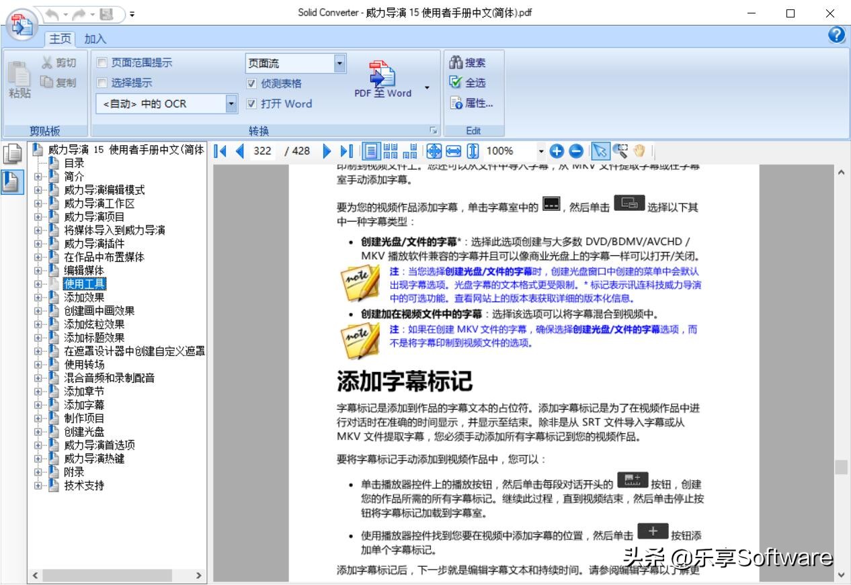Viewport: 851px width, 585px height.
Task: Select multi-page grid view layout
Action: [x=391, y=151]
